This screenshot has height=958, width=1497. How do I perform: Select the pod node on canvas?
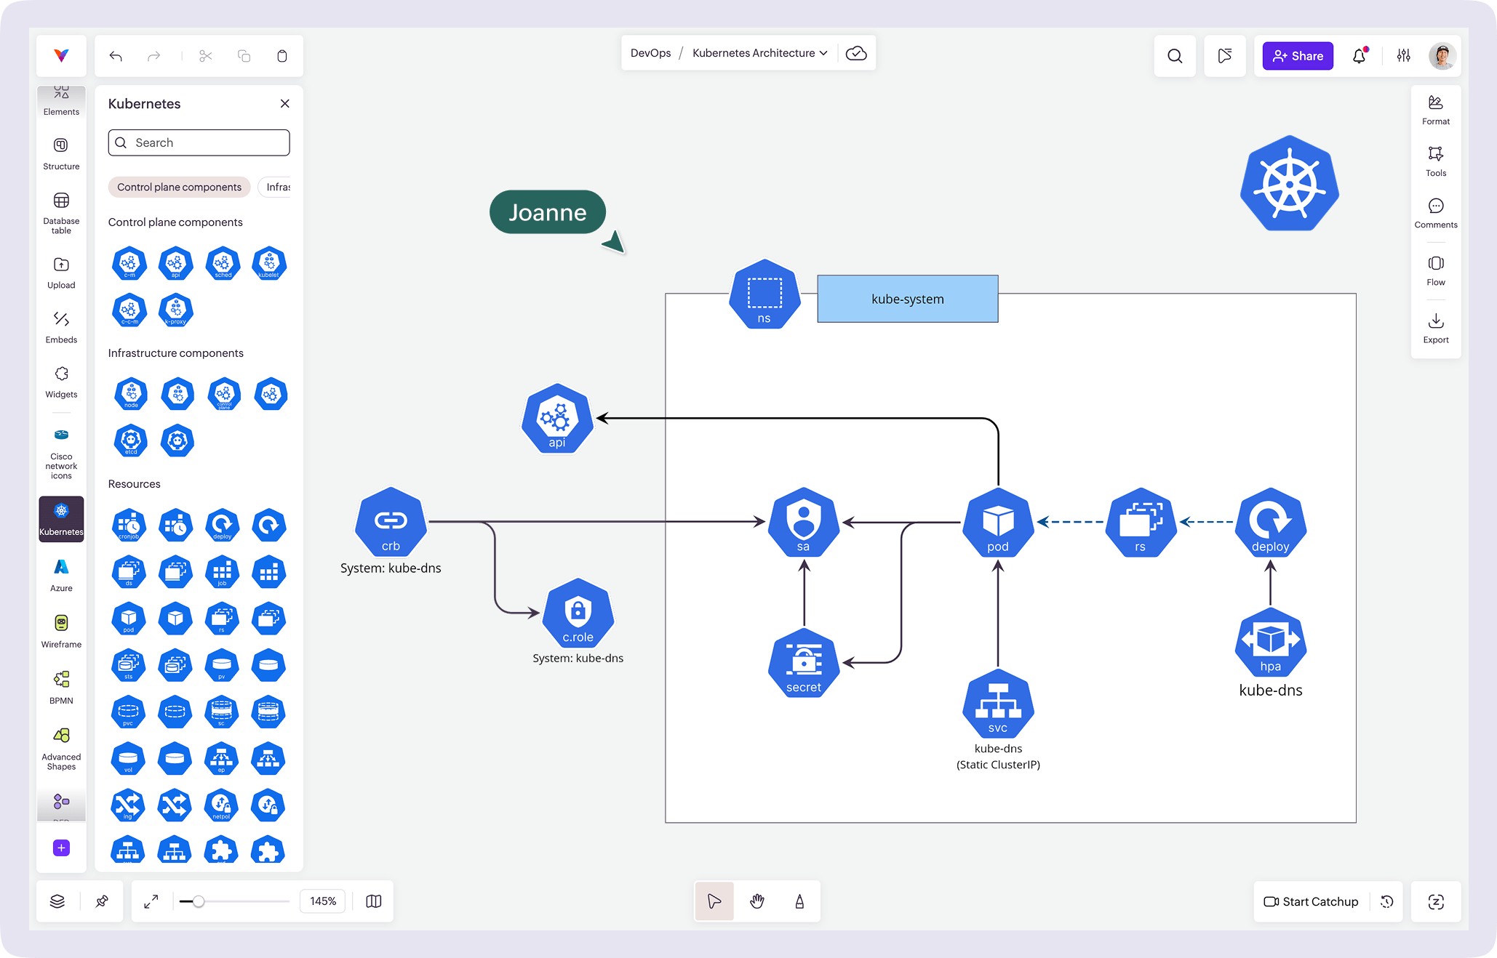click(x=998, y=523)
